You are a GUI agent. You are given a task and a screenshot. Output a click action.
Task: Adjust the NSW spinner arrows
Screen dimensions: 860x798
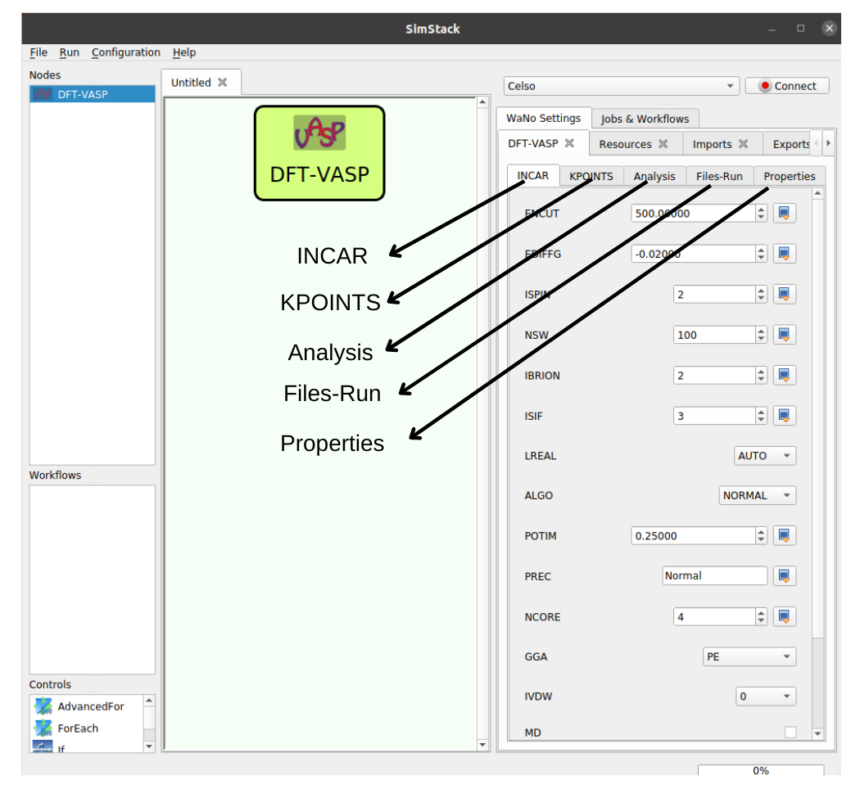(761, 335)
